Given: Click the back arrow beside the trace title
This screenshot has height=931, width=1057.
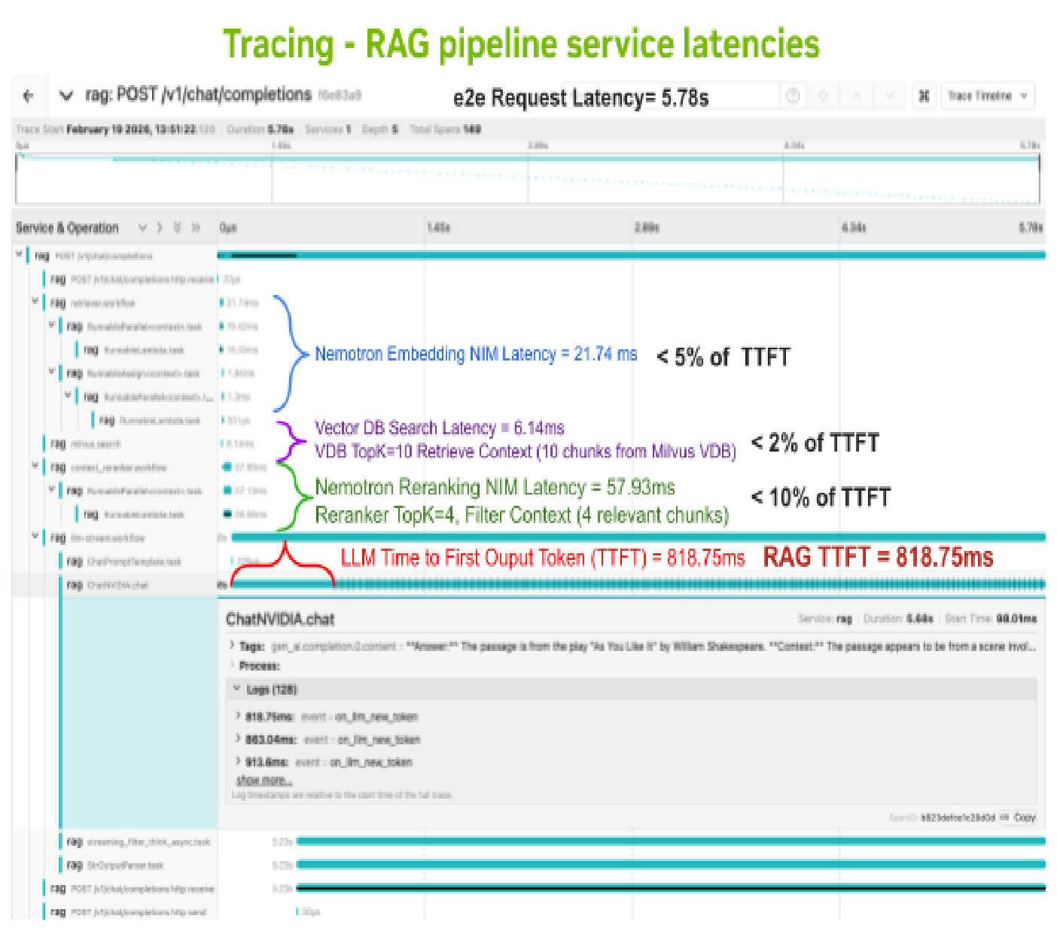Looking at the screenshot, I should coord(29,96).
